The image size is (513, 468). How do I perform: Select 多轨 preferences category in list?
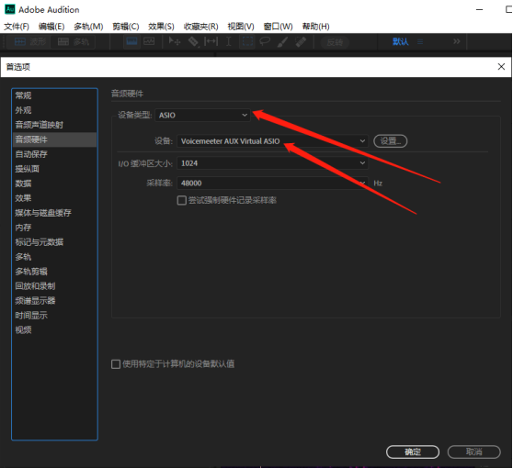pyautogui.click(x=54, y=257)
